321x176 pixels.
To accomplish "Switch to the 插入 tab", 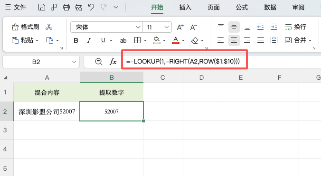I will point(185,8).
